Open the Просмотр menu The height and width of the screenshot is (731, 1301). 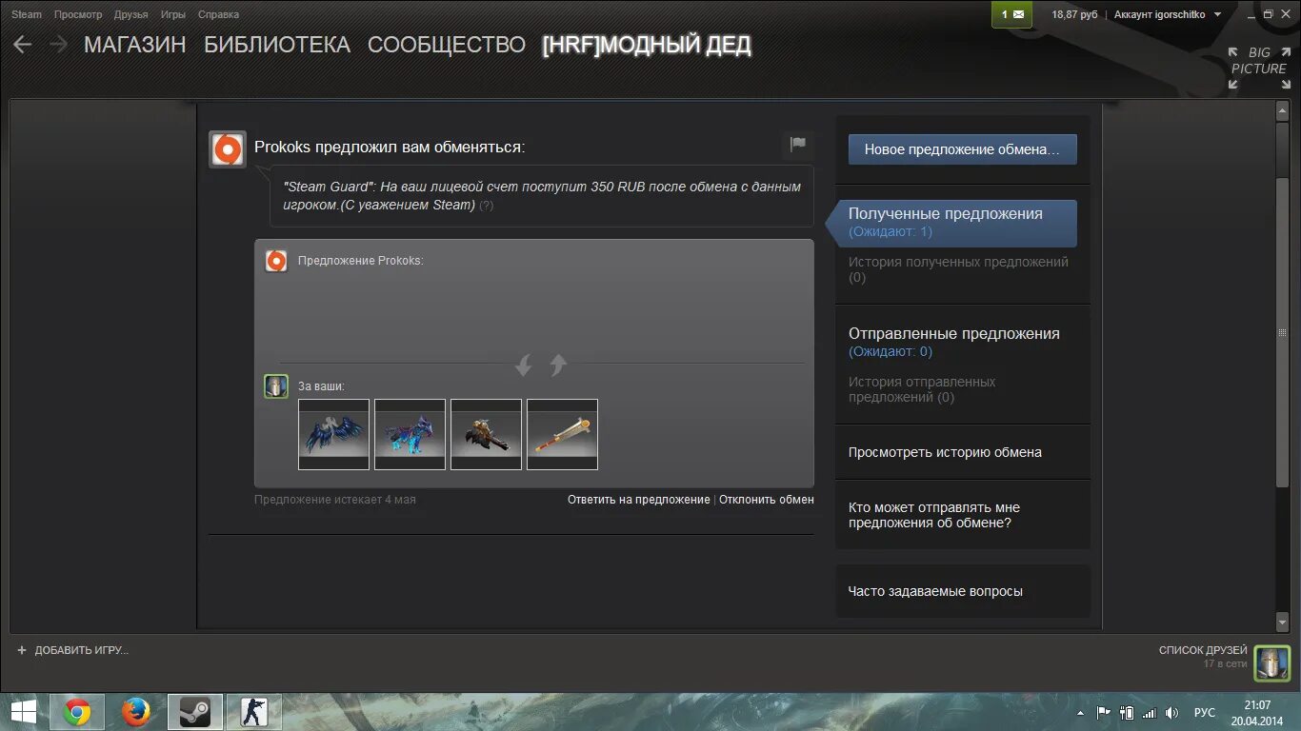click(78, 14)
